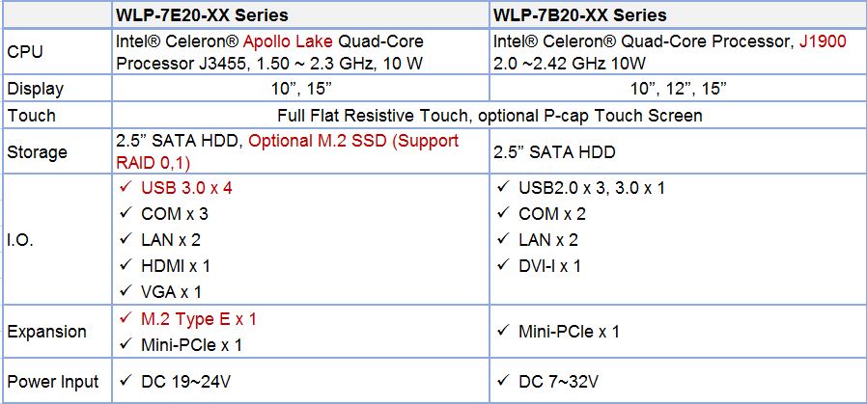
Task: Click LAN x 2 checkmark in WLP-7E20-XX column
Action: tap(123, 240)
